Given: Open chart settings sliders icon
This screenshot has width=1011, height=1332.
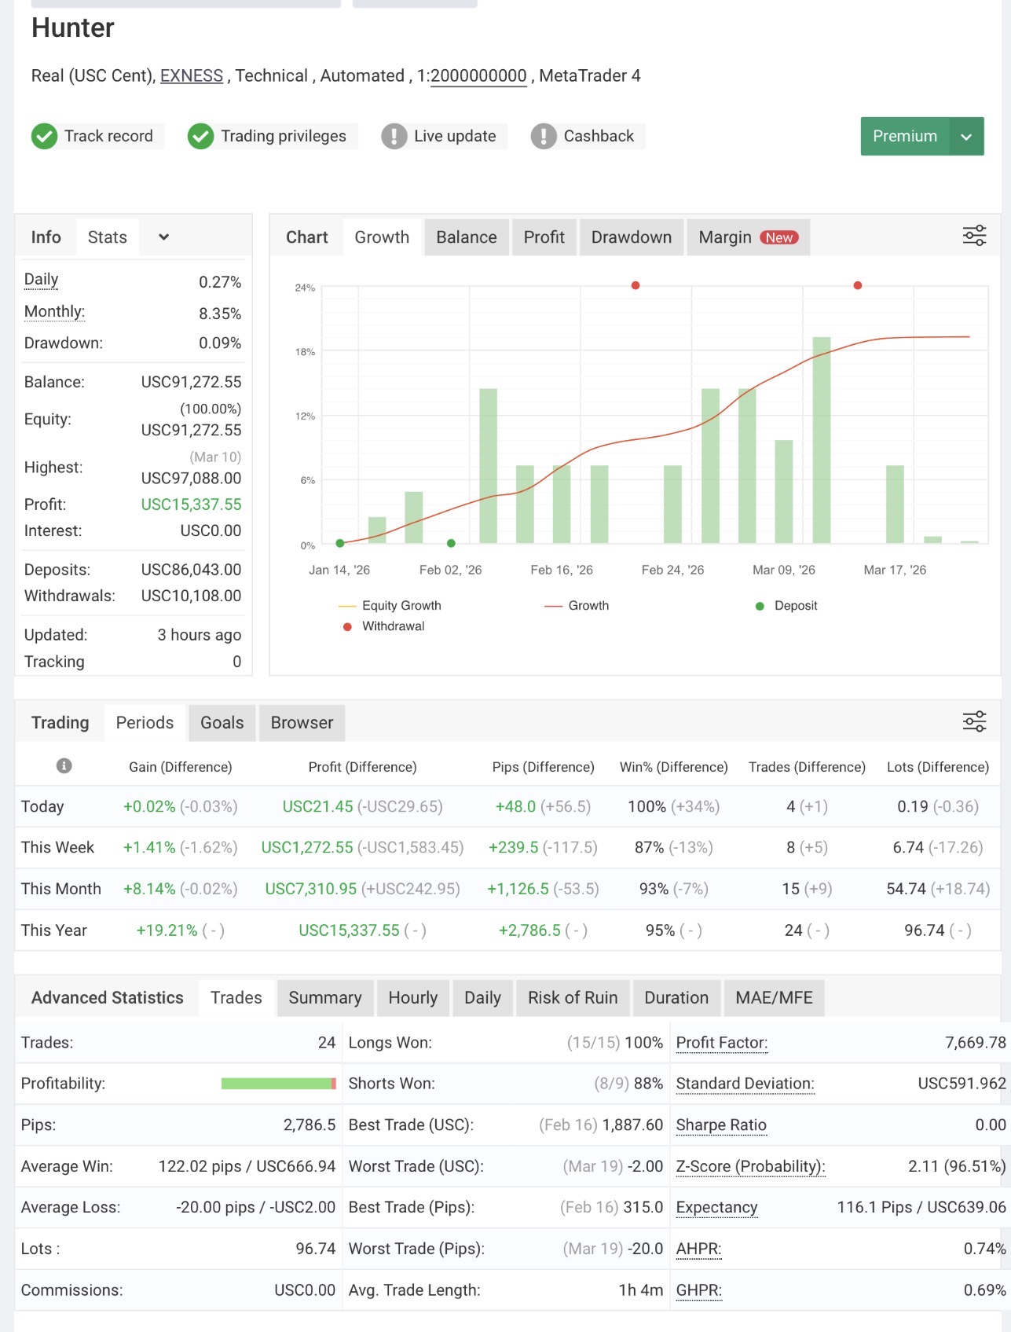Looking at the screenshot, I should tap(974, 236).
